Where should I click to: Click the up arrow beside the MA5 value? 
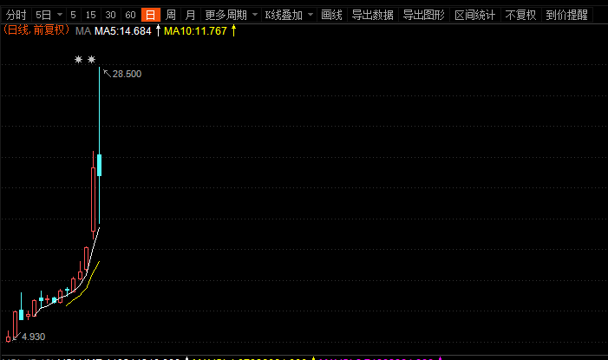(158, 30)
